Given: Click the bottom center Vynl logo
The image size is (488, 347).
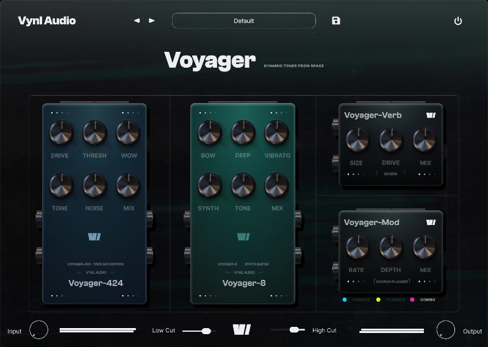Looking at the screenshot, I should point(242,329).
